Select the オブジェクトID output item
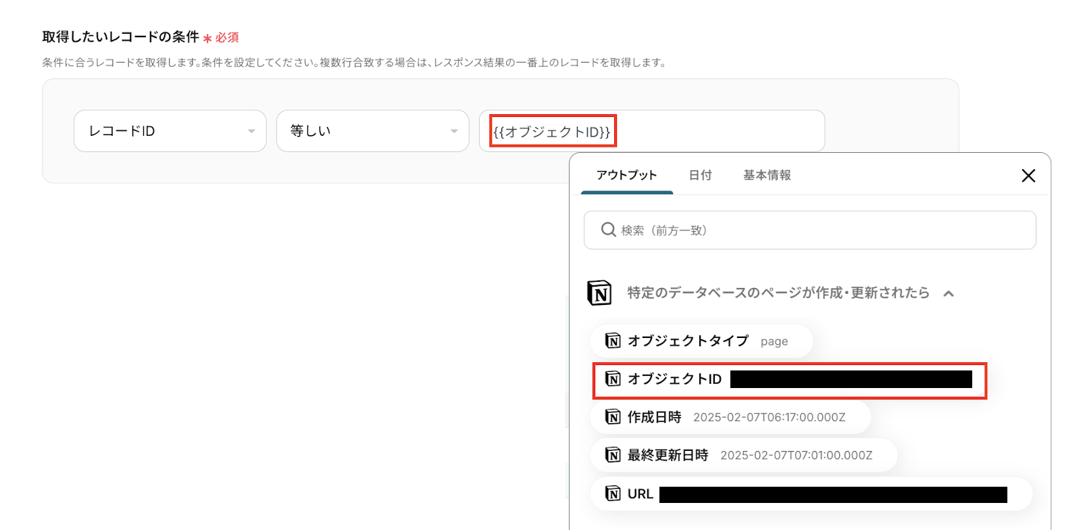The height and width of the screenshot is (530, 1081). click(x=789, y=379)
